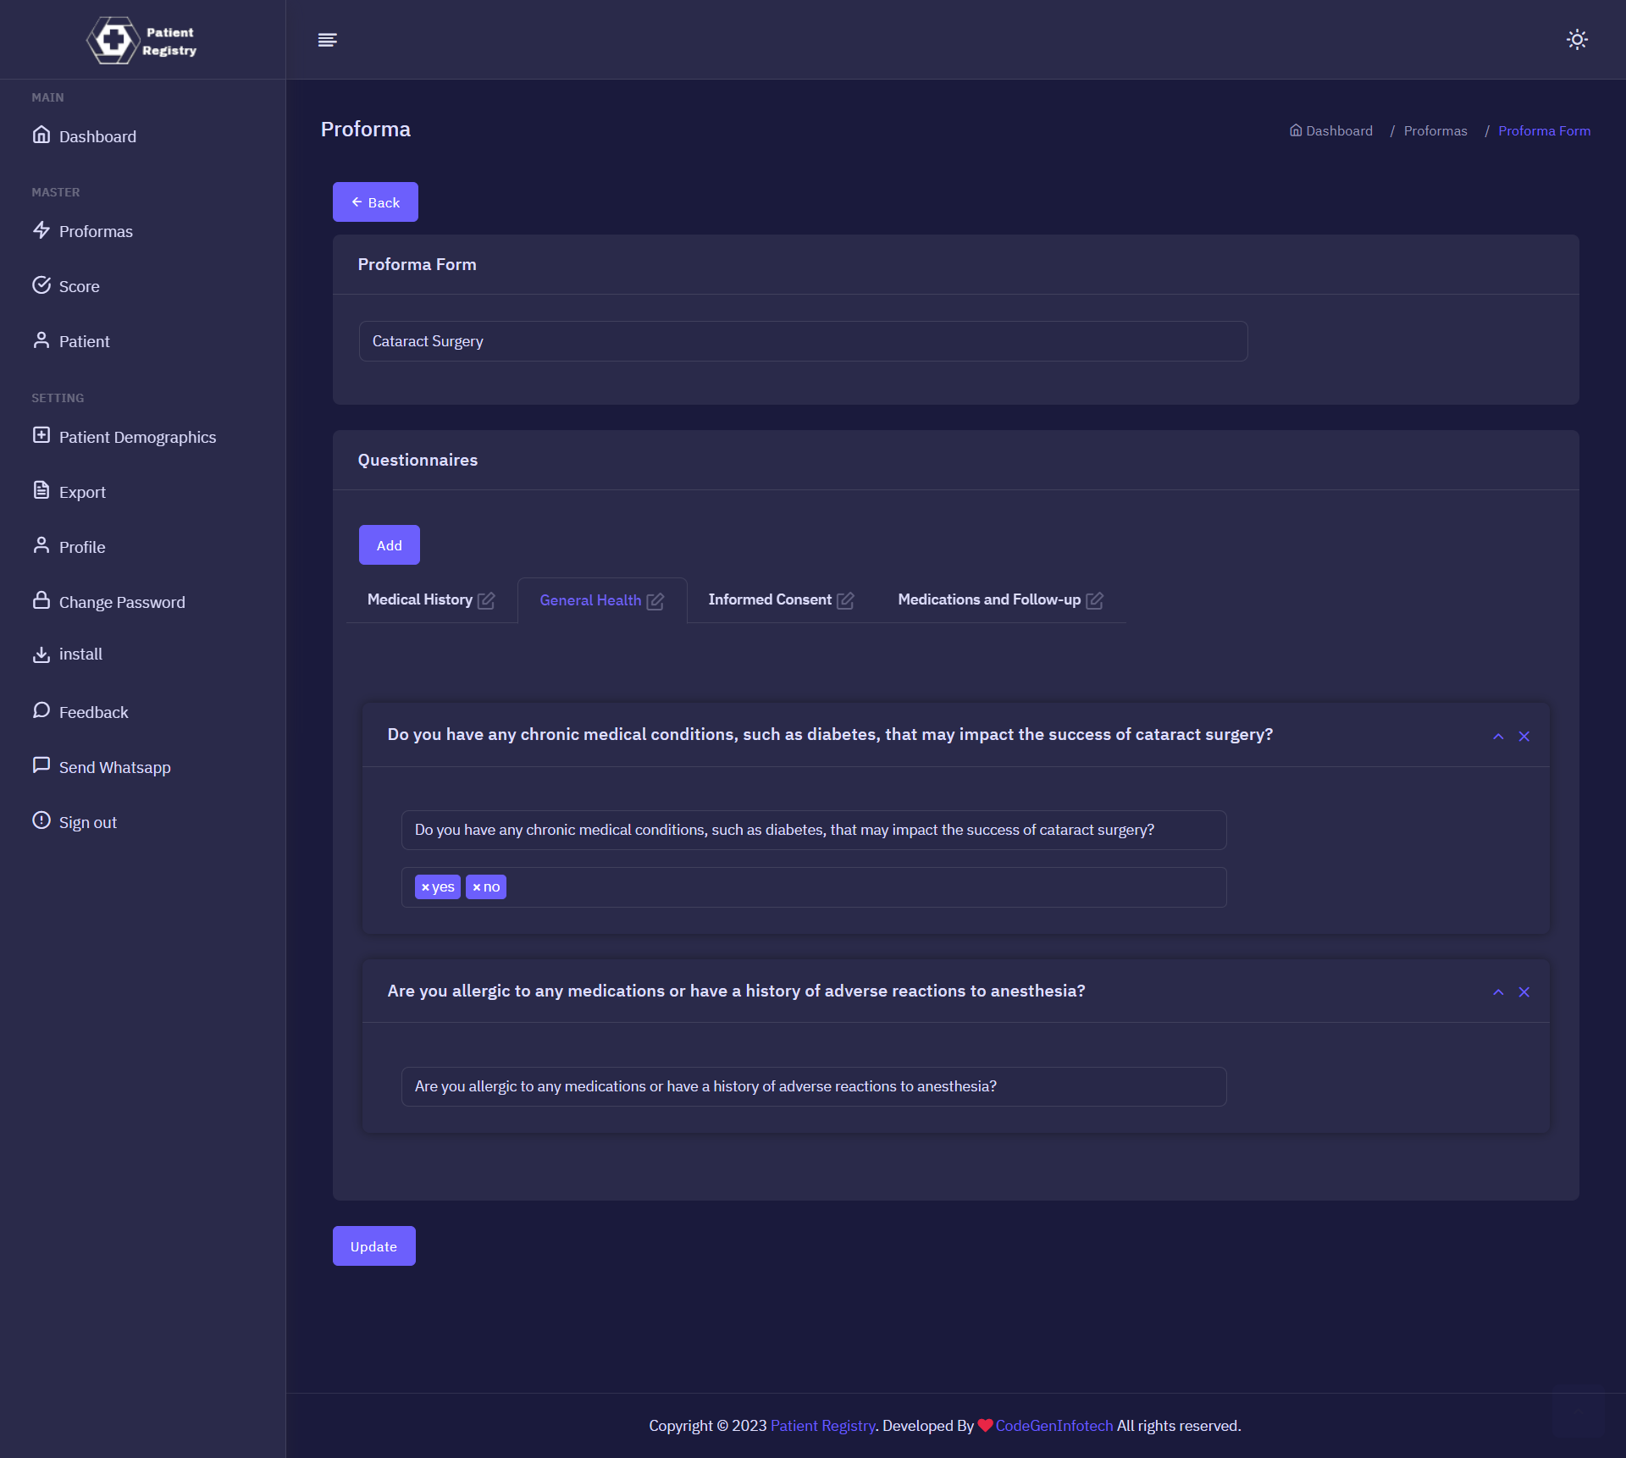The width and height of the screenshot is (1626, 1458).
Task: Open the Medical History tab
Action: (419, 599)
